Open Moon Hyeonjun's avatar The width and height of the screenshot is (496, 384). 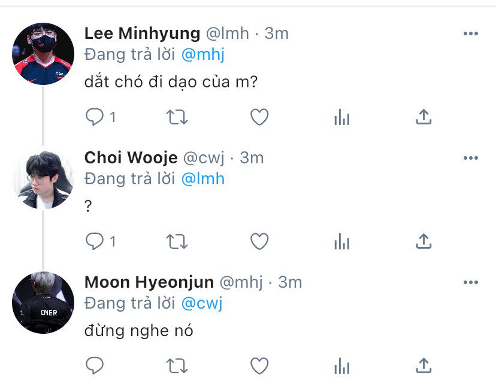point(43,302)
